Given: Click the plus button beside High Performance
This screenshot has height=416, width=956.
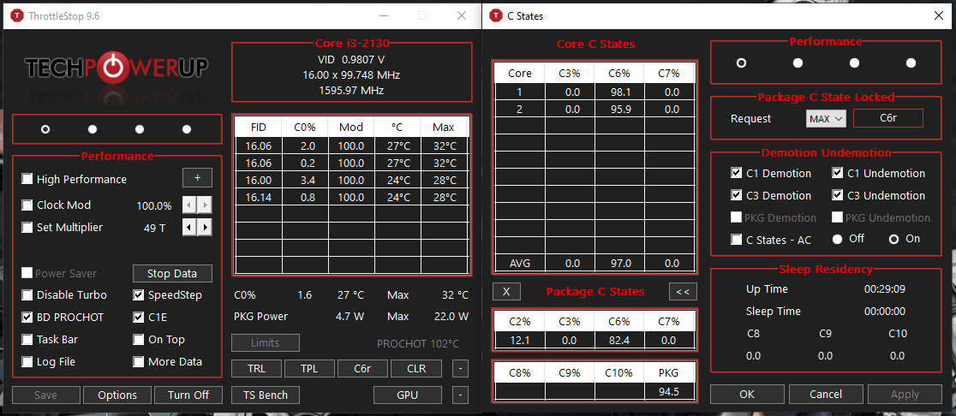Looking at the screenshot, I should (x=198, y=178).
